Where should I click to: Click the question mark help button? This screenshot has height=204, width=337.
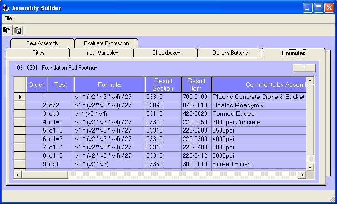(x=304, y=68)
